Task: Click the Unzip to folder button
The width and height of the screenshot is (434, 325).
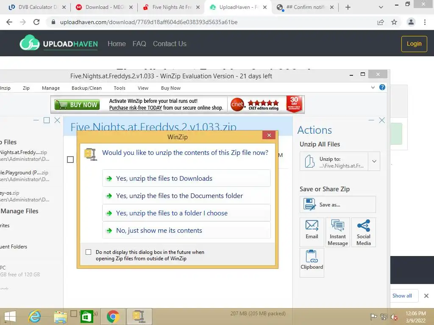Action: [334, 161]
